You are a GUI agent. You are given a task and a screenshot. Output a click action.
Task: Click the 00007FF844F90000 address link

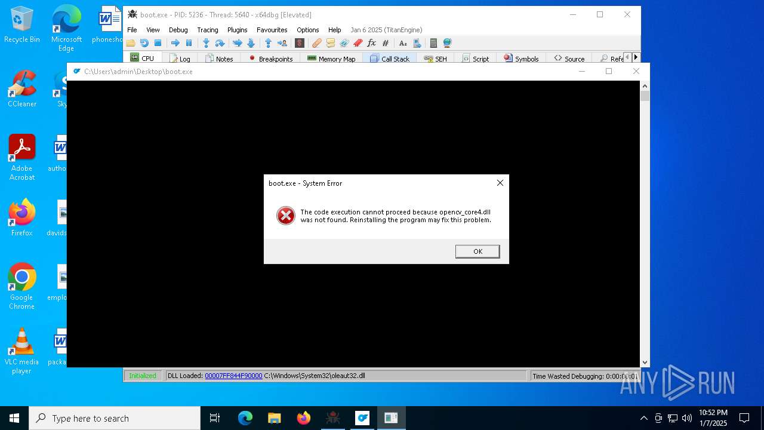point(233,376)
